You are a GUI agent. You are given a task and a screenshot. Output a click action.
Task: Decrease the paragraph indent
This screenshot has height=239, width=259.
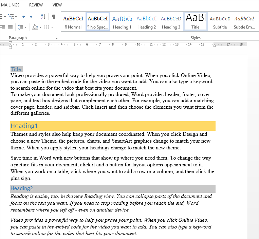tap(25, 17)
